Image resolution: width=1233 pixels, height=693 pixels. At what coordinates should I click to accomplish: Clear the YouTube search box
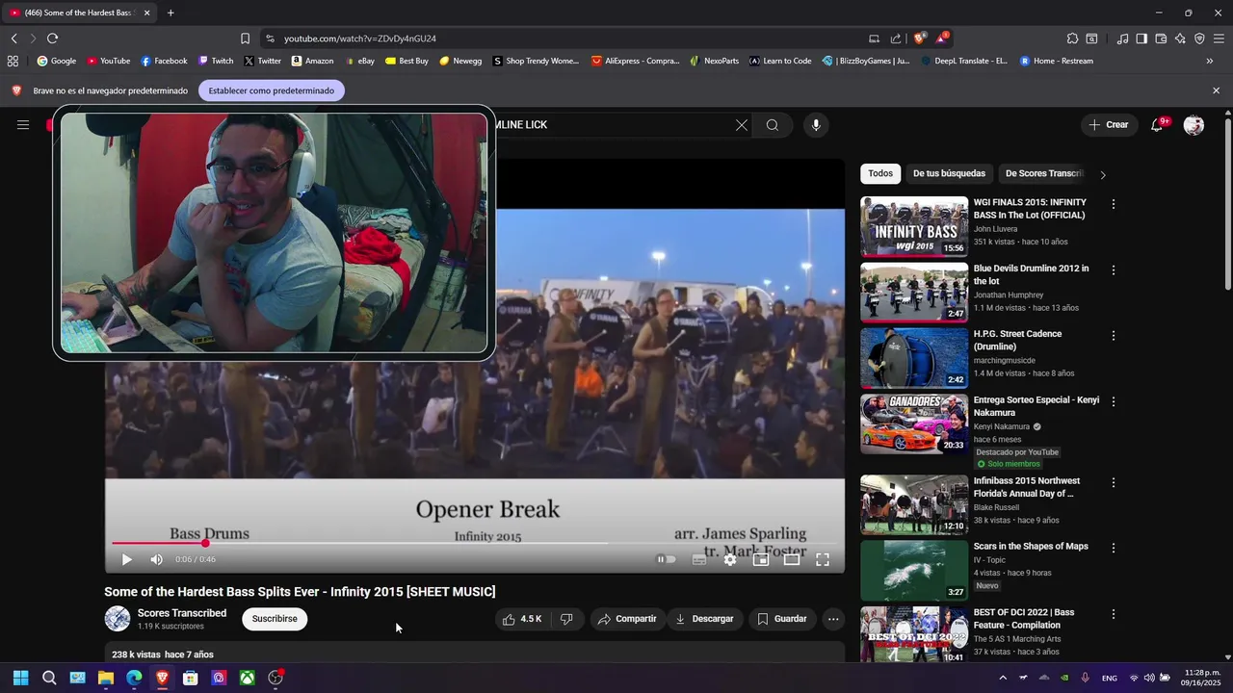tap(742, 125)
